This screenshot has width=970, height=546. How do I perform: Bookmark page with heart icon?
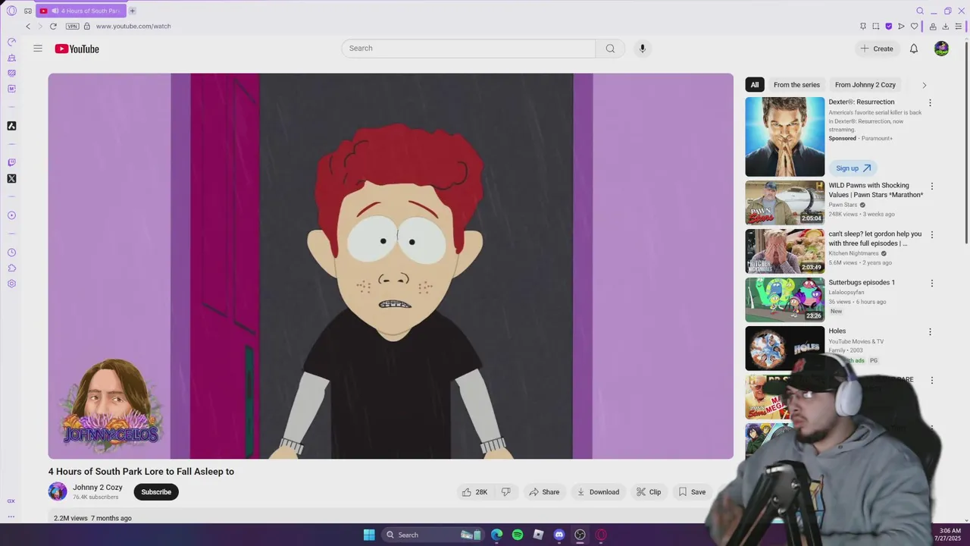(x=914, y=26)
